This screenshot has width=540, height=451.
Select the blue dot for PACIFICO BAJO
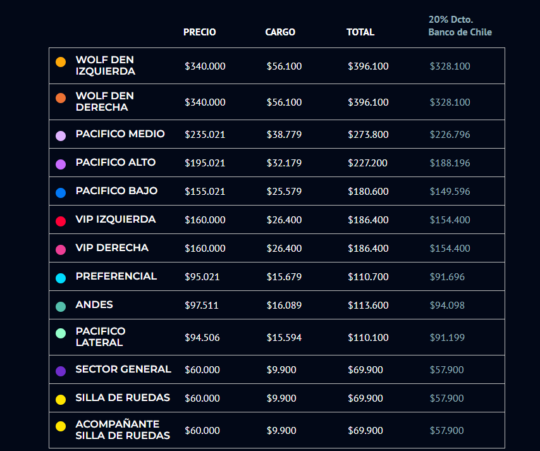tap(61, 193)
